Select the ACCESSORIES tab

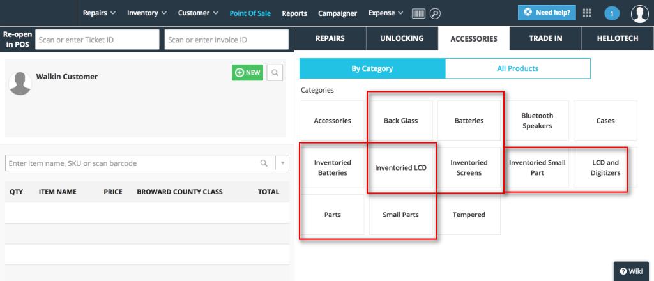point(474,38)
